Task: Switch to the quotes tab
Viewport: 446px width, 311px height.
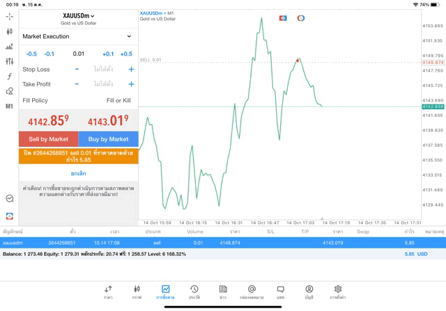Action: click(x=108, y=292)
